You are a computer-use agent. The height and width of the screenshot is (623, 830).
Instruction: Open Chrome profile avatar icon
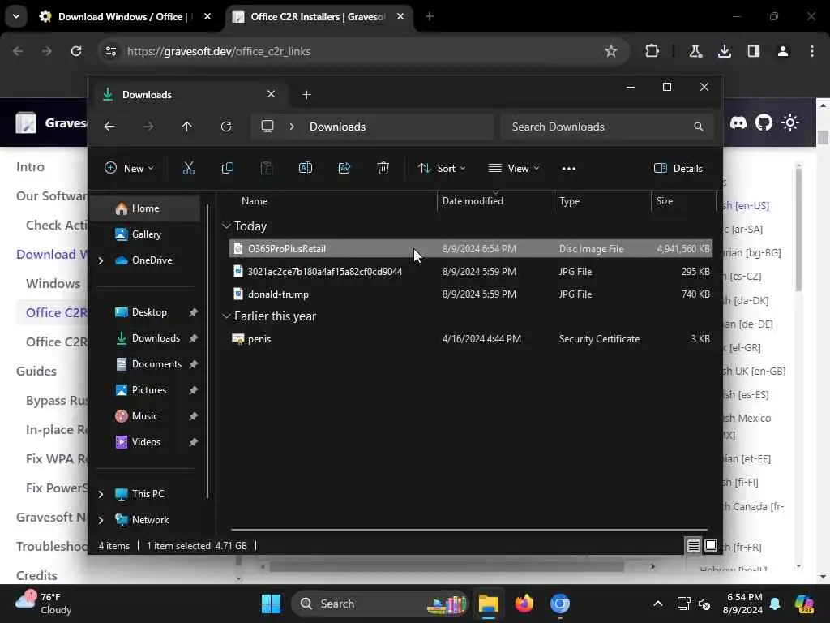pos(783,51)
